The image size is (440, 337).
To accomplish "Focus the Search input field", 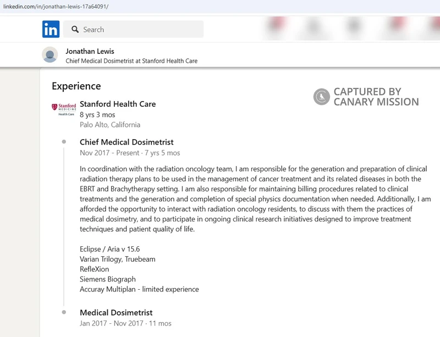I will click(133, 29).
